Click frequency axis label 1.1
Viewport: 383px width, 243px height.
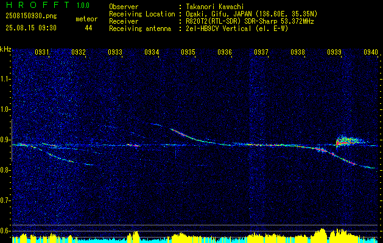(5, 79)
